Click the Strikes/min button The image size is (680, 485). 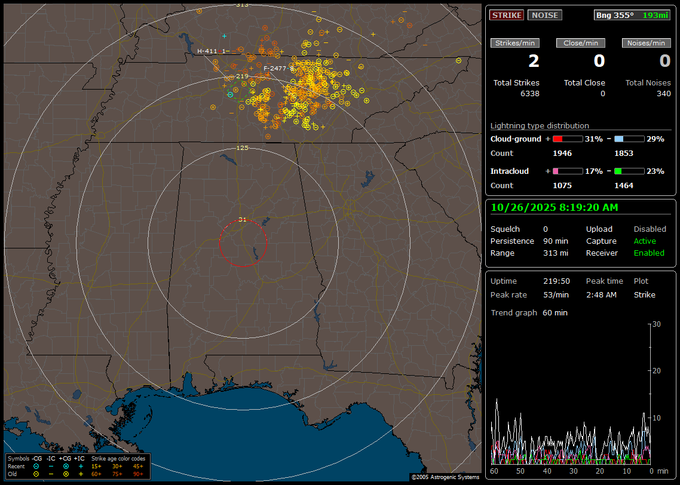(515, 43)
